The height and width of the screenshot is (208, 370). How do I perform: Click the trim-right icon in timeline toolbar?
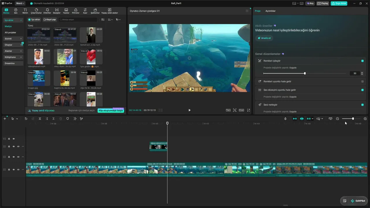[54, 119]
